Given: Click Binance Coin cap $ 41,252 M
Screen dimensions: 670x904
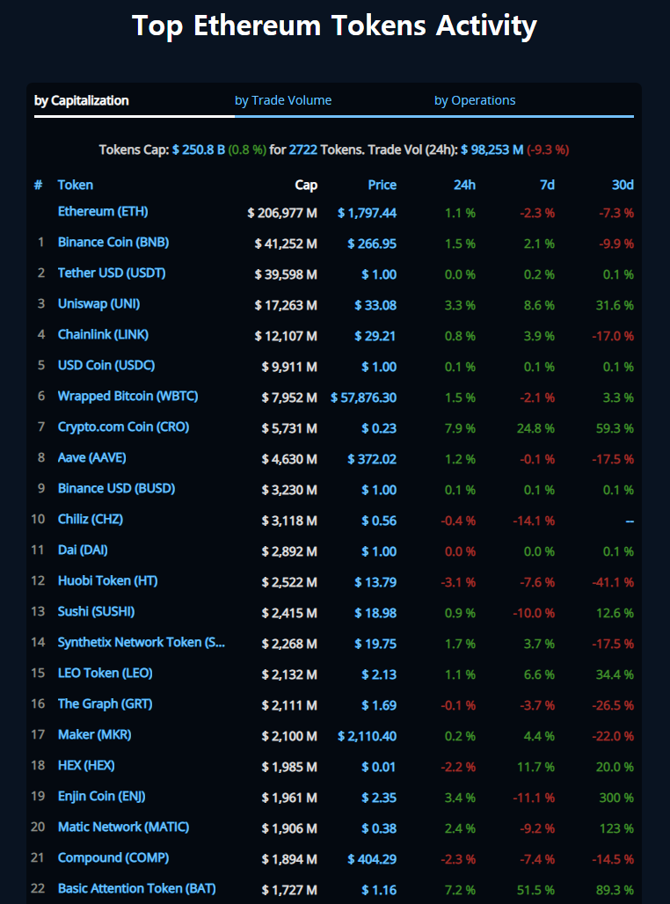Looking at the screenshot, I should (286, 244).
